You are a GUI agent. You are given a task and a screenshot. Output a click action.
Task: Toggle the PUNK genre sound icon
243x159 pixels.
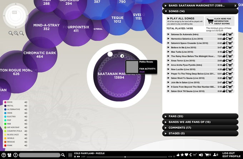coord(26,145)
